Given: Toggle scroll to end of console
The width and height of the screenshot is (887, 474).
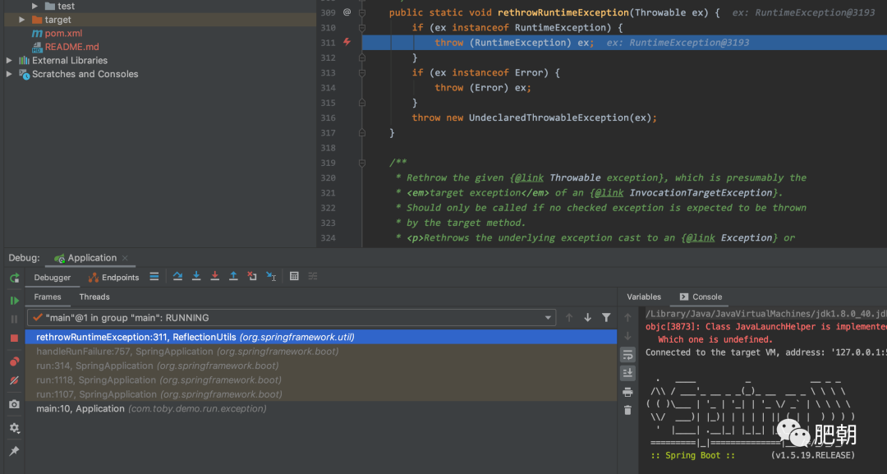Looking at the screenshot, I should [x=628, y=373].
